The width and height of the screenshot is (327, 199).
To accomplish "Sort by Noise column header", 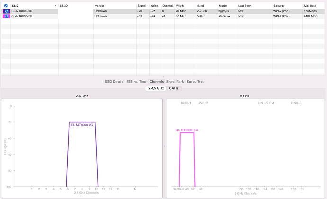I will pos(154,6).
